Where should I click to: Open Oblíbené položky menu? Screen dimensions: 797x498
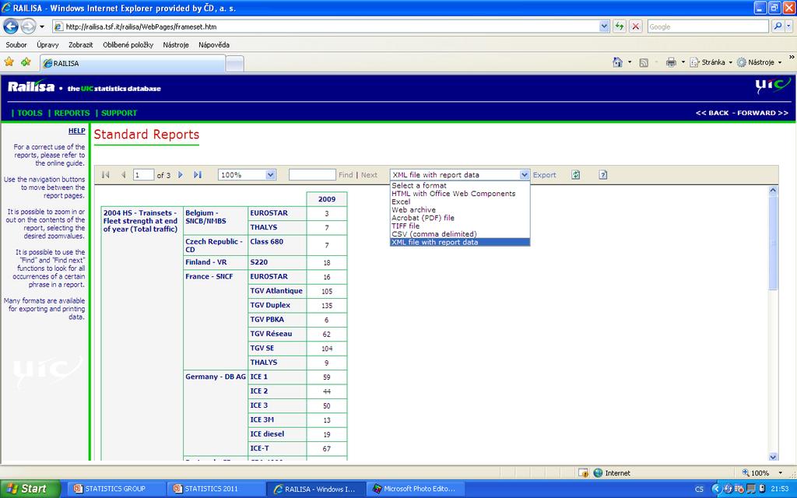pos(128,44)
